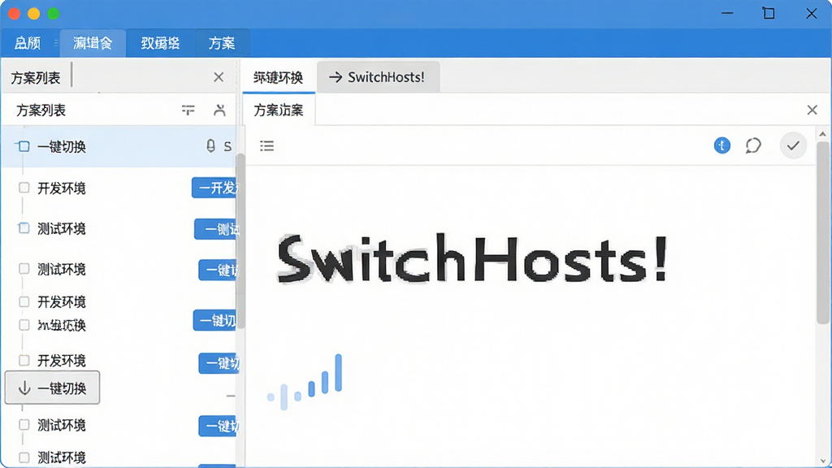
Task: Minimize window with top-right dash icon
Action: pos(727,13)
